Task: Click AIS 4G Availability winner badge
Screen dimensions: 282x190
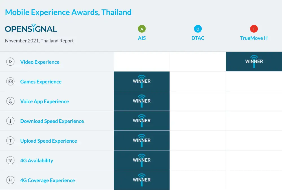Action: coord(142,160)
